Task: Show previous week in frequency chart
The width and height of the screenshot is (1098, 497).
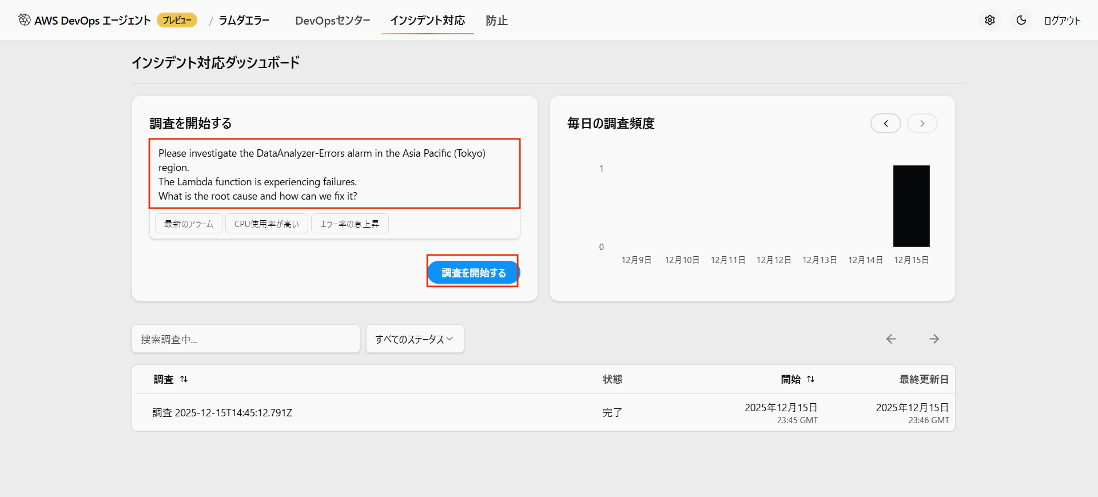Action: 886,123
